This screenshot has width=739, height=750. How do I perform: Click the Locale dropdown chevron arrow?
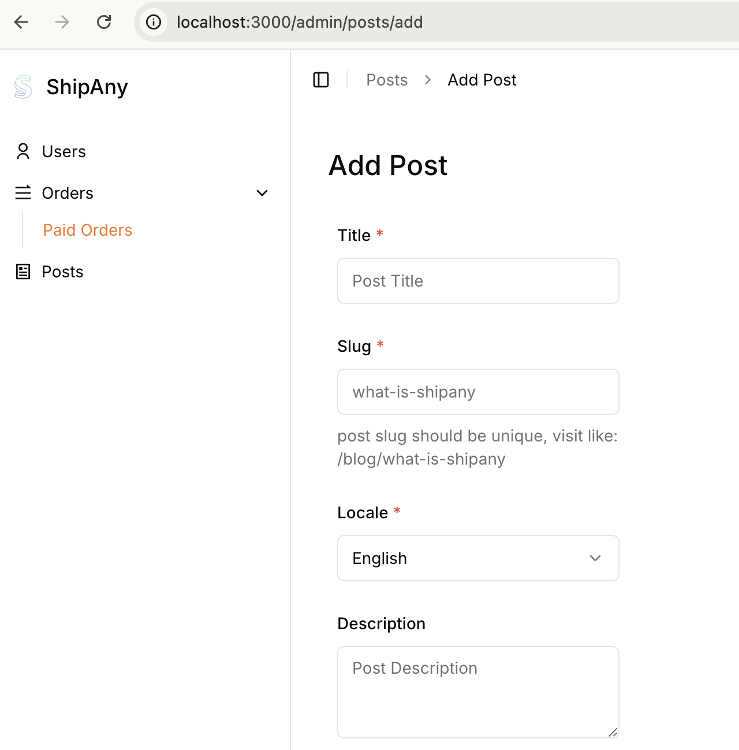pyautogui.click(x=595, y=558)
